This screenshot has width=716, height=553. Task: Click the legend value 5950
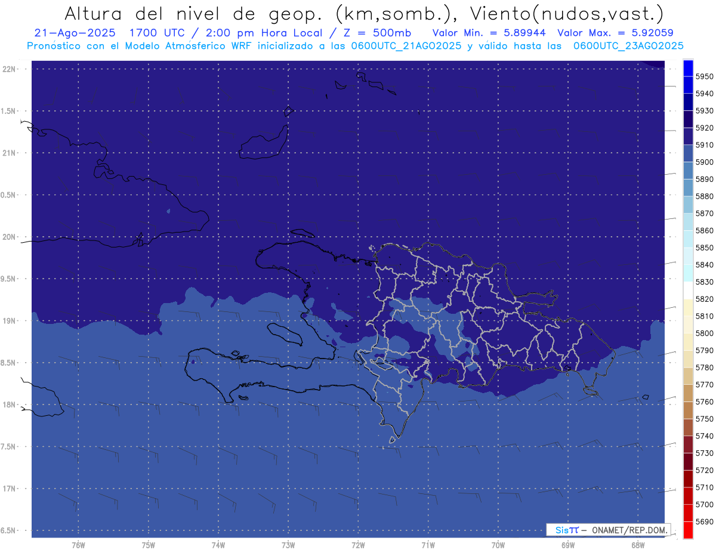(704, 76)
